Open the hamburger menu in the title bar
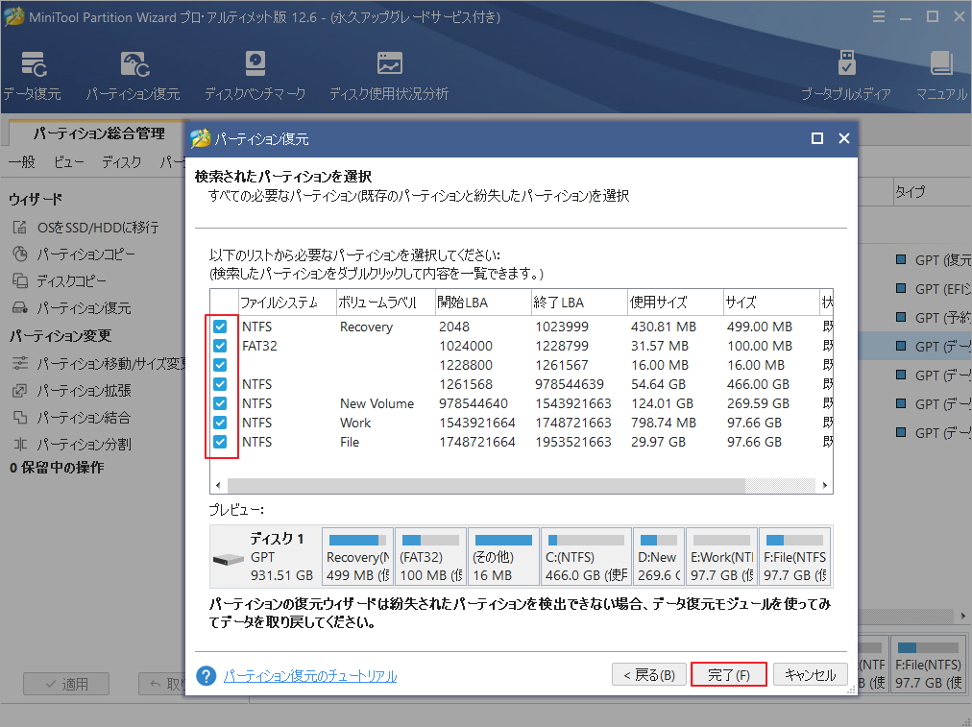Image resolution: width=972 pixels, height=727 pixels. pyautogui.click(x=880, y=16)
